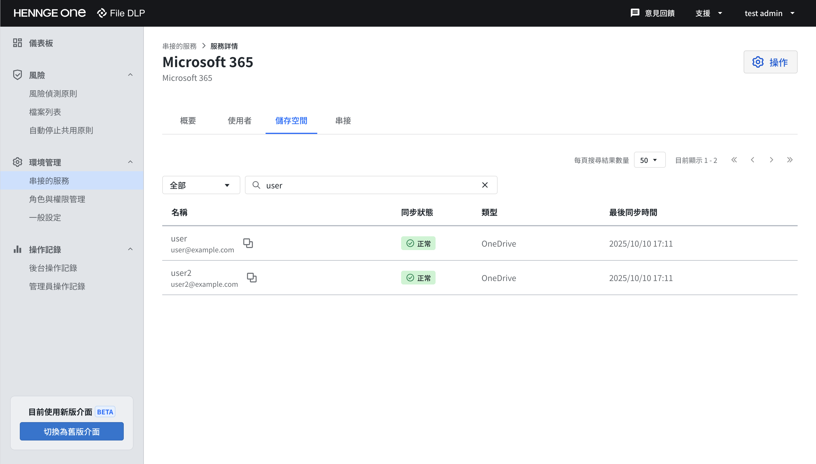Click the 目前顯示 1 - 2 count text
Viewport: 816px width, 464px height.
(x=696, y=160)
